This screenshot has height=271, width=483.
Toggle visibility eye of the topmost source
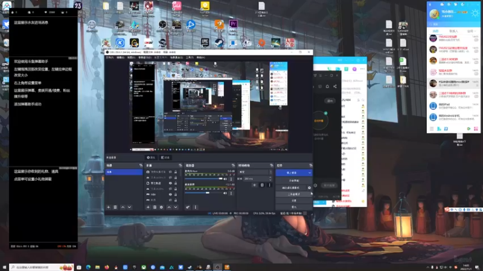170,172
